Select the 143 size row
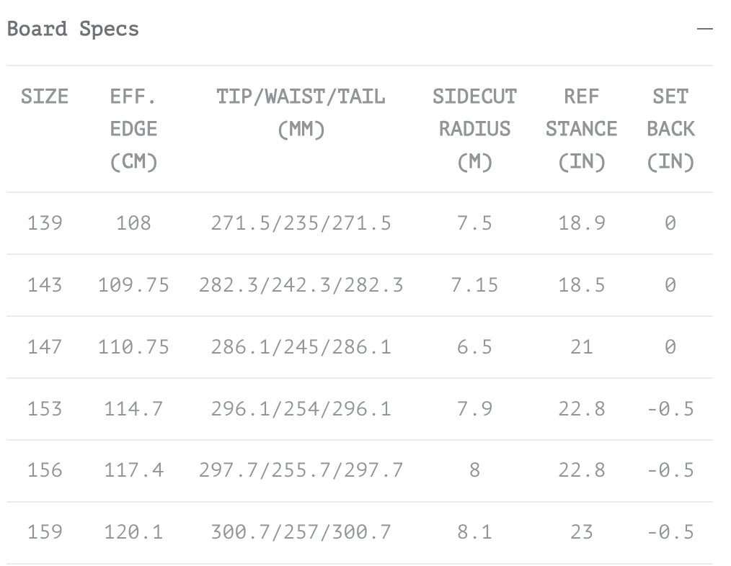 click(x=45, y=285)
